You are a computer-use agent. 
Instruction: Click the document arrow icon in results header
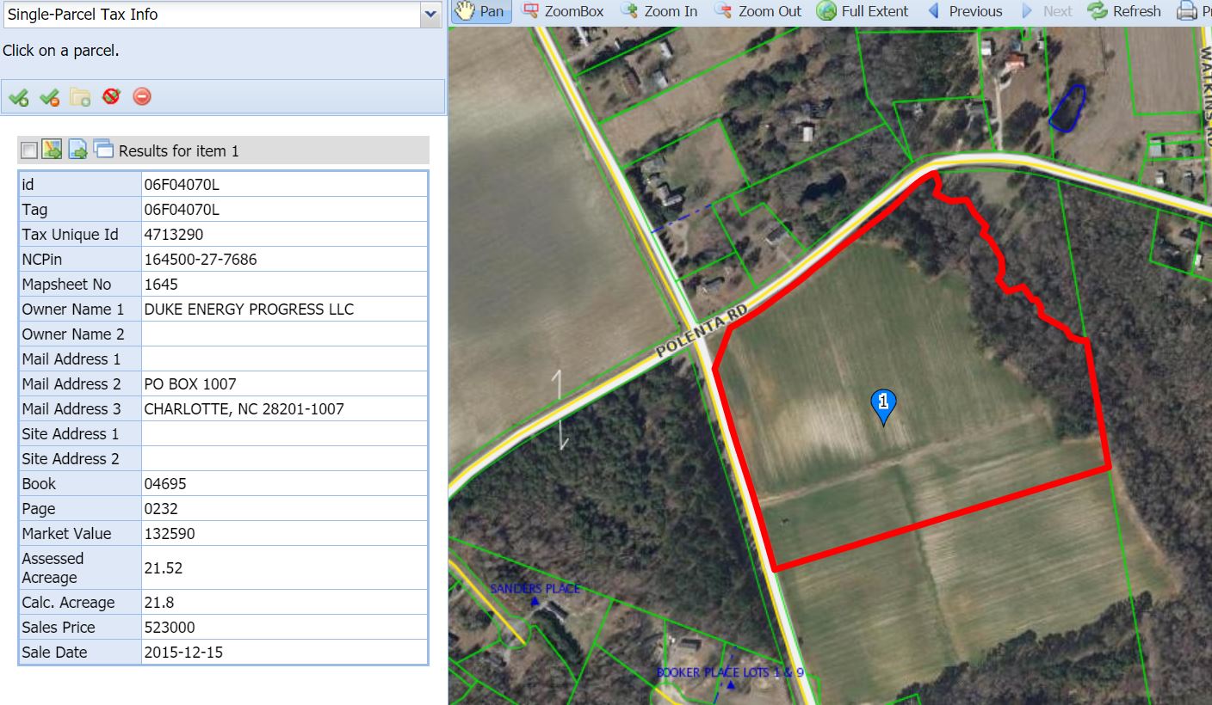tap(78, 150)
